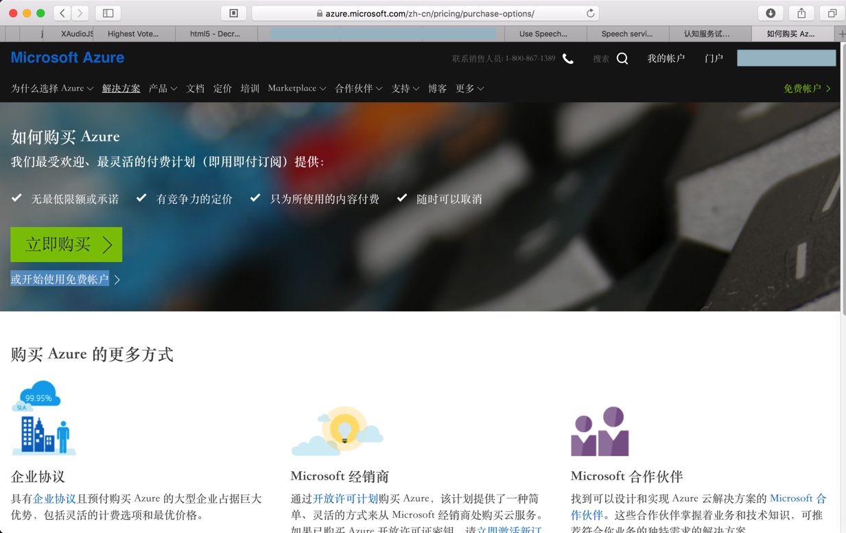Click the phone icon next to sales number

coord(568,59)
